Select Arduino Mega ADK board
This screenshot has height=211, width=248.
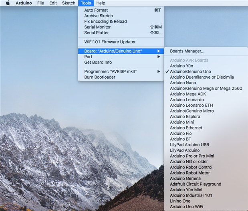[x=206, y=94]
